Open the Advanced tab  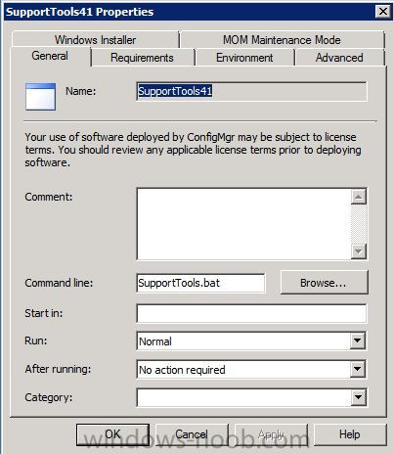(339, 58)
